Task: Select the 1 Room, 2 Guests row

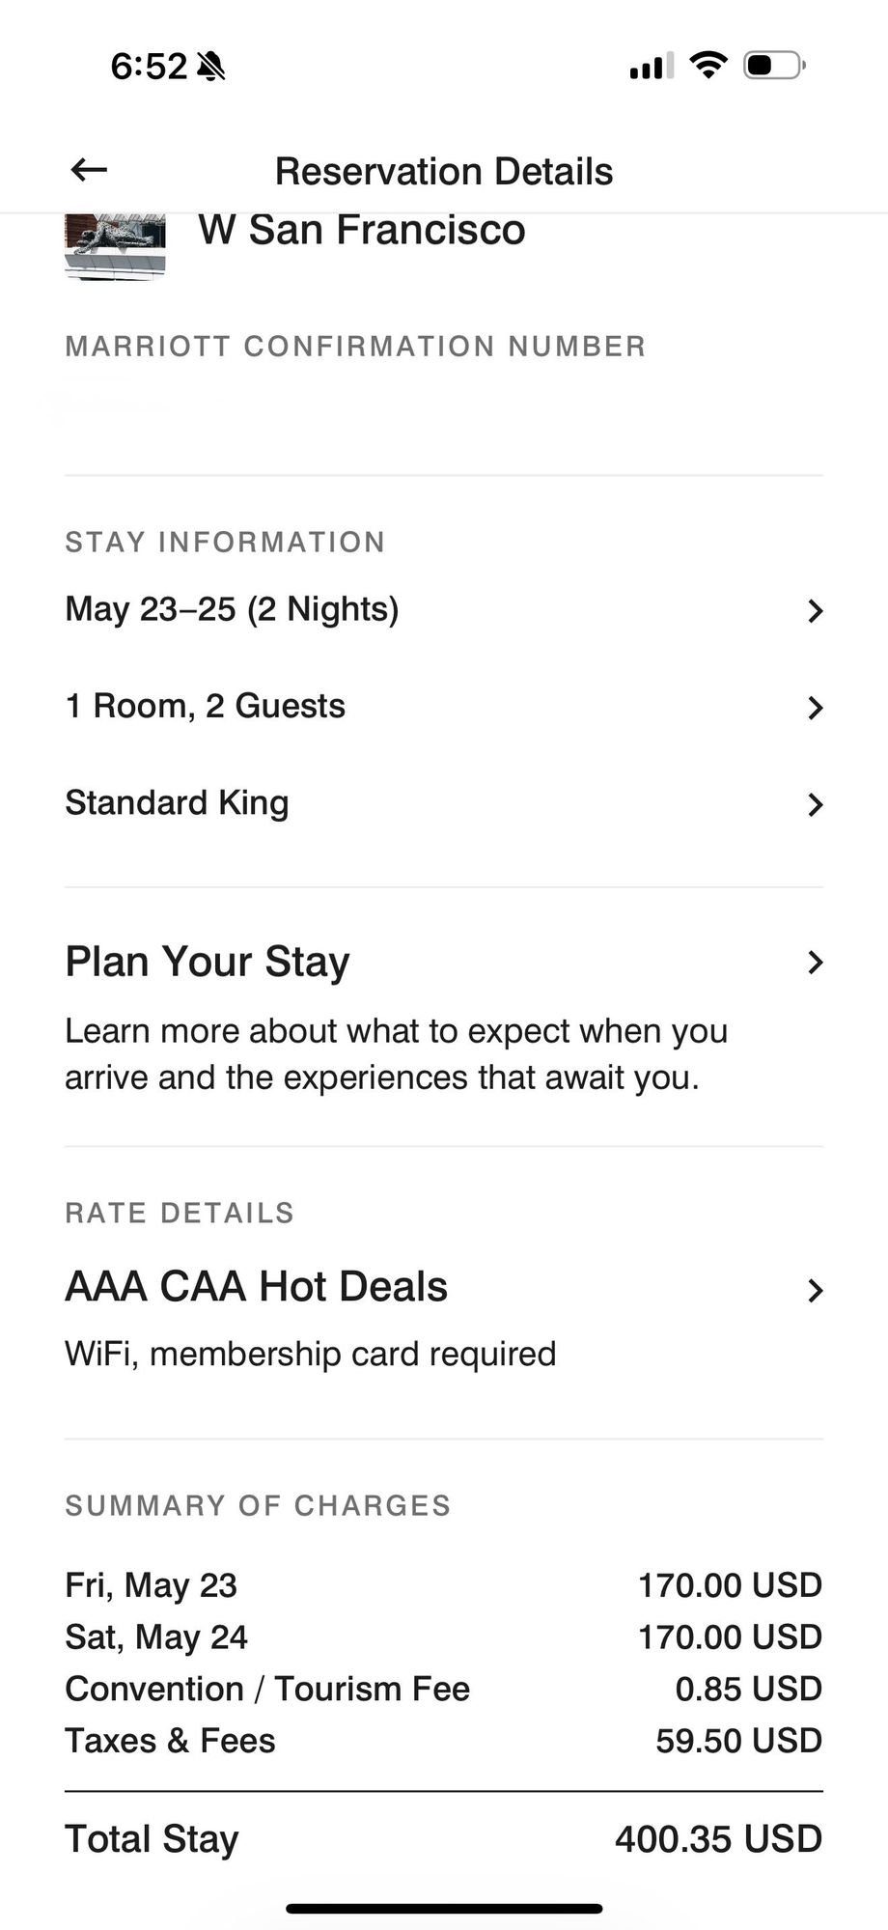Action: pyautogui.click(x=444, y=707)
